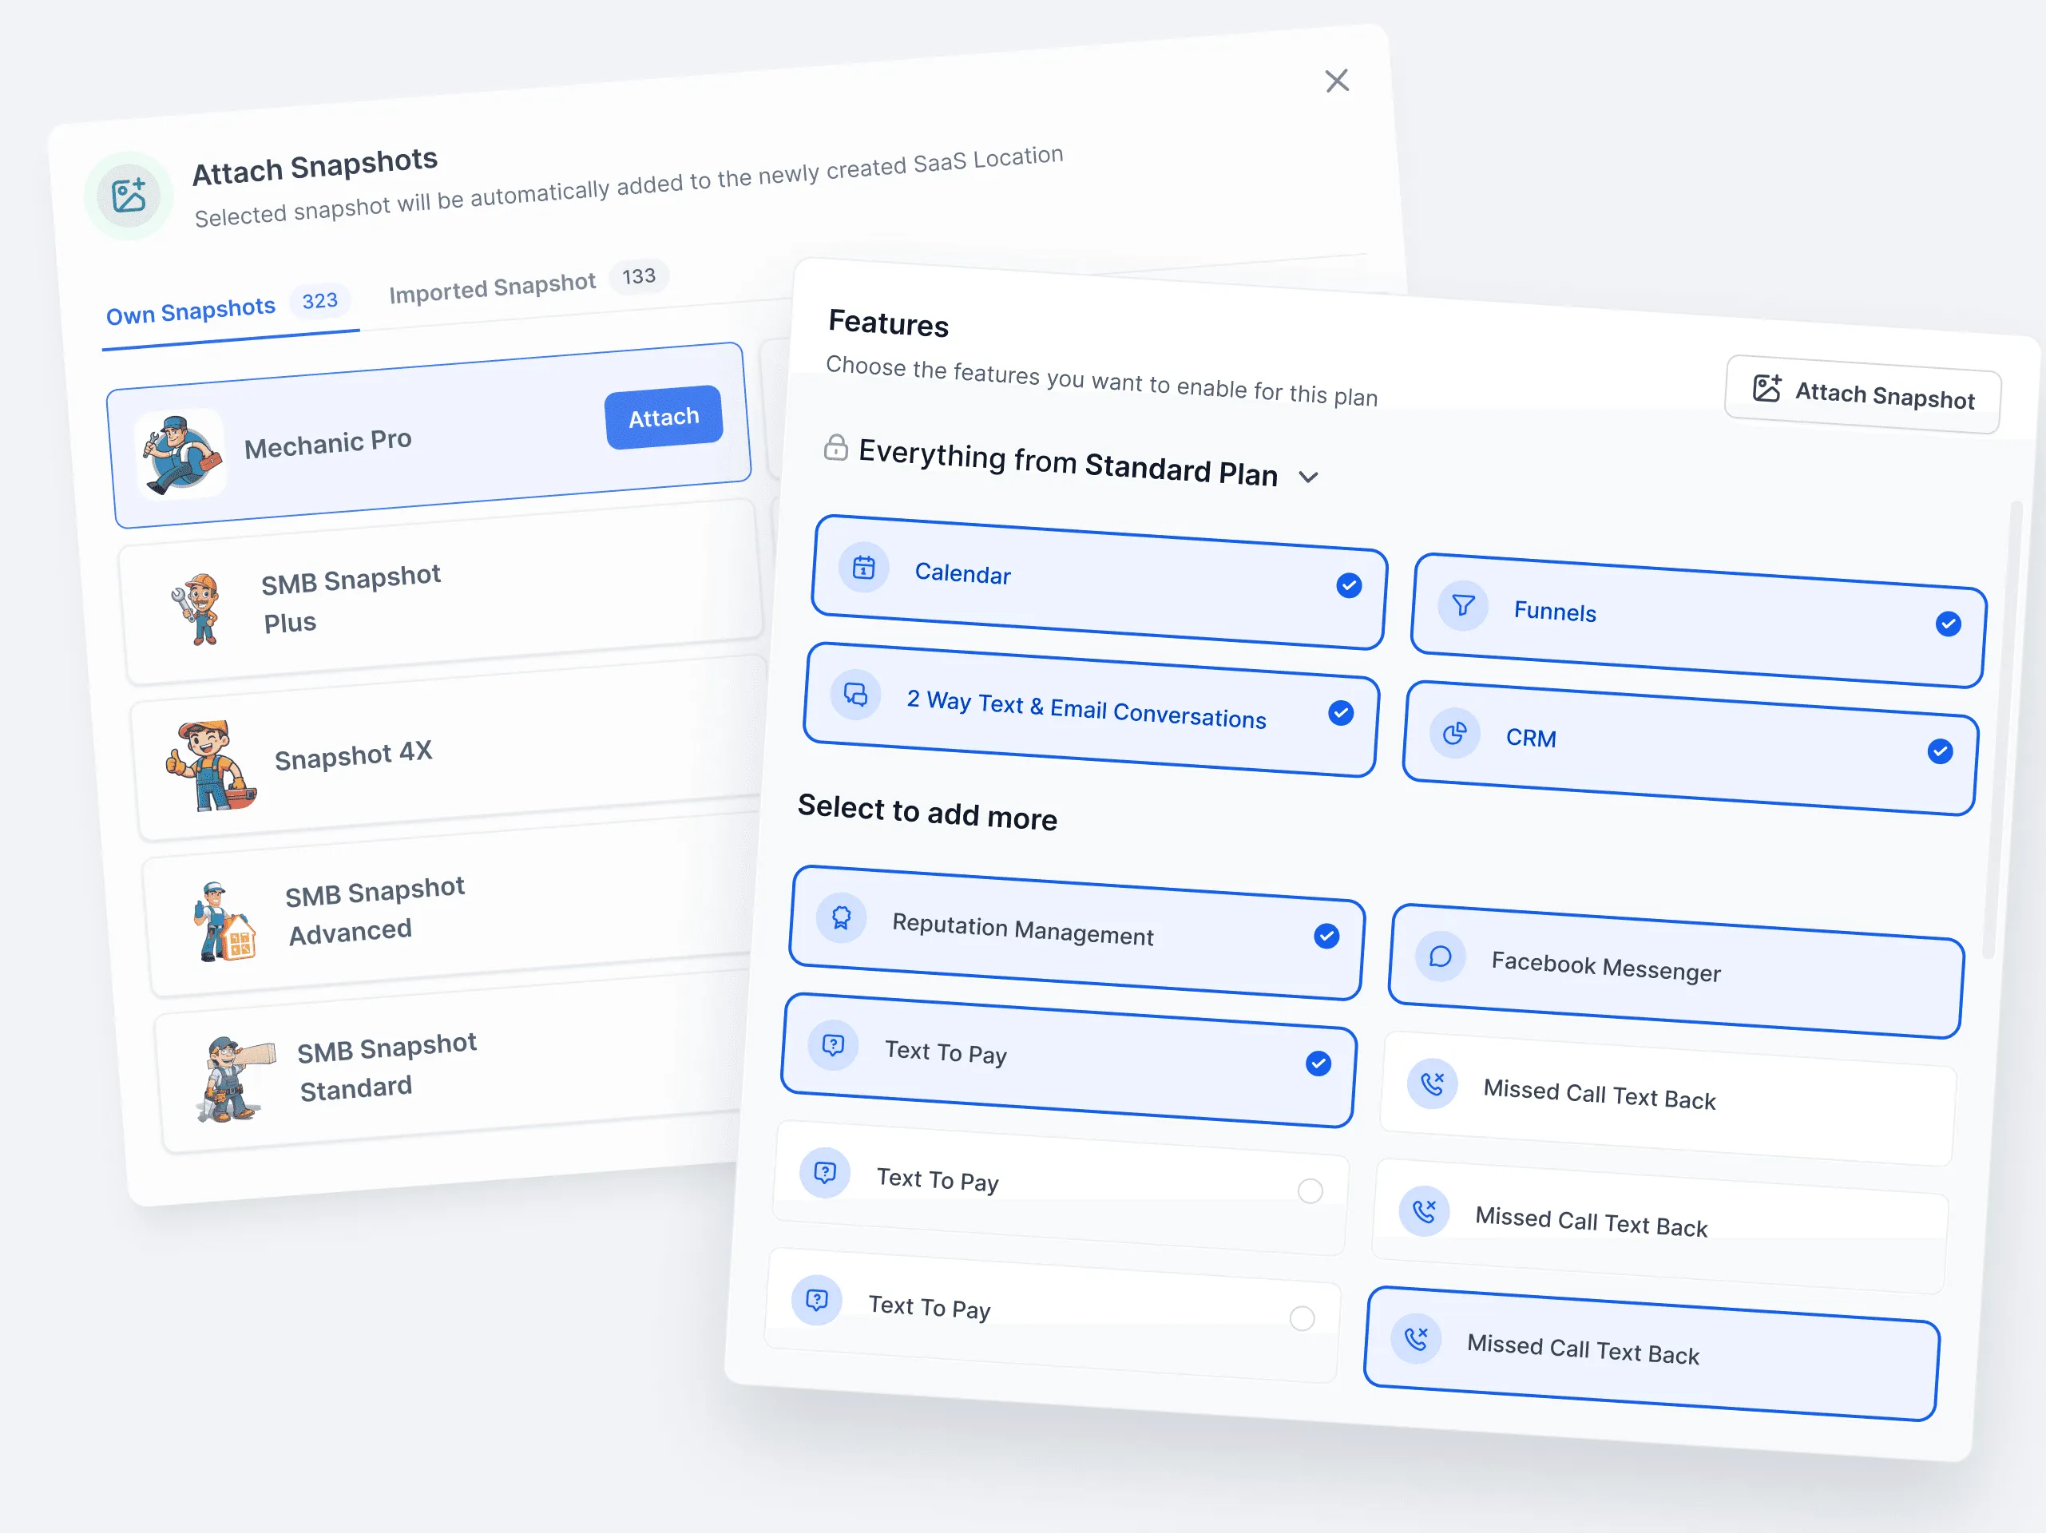Image resolution: width=2046 pixels, height=1533 pixels.
Task: Select the Snapshot 4X thumbnail
Action: coord(211,766)
